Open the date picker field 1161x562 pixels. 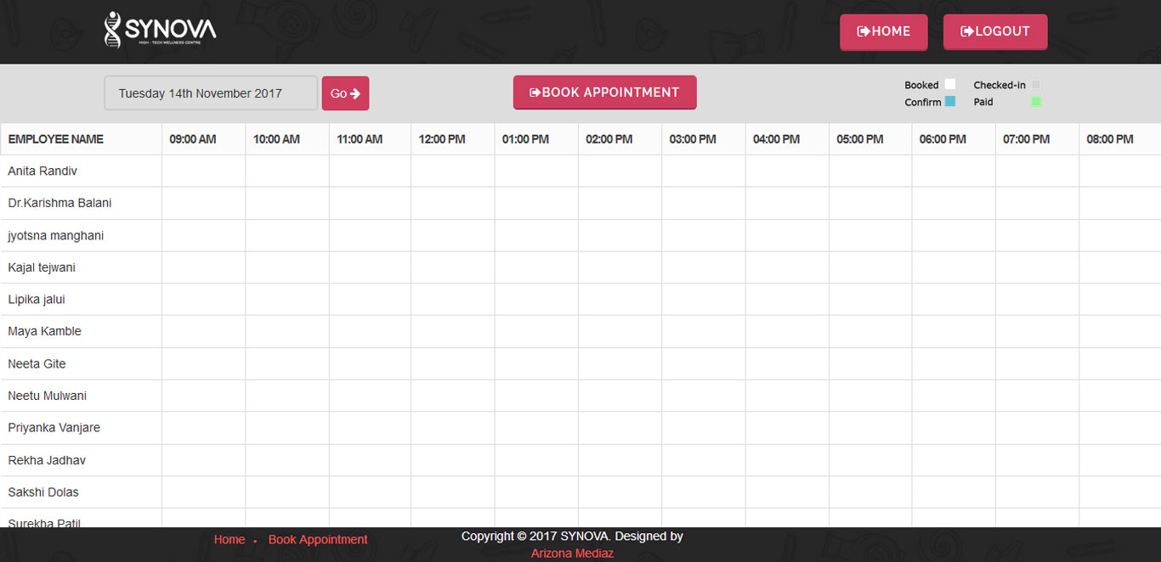pos(211,93)
